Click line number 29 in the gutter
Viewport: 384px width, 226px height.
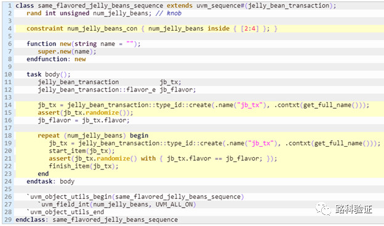pyautogui.click(x=8, y=220)
